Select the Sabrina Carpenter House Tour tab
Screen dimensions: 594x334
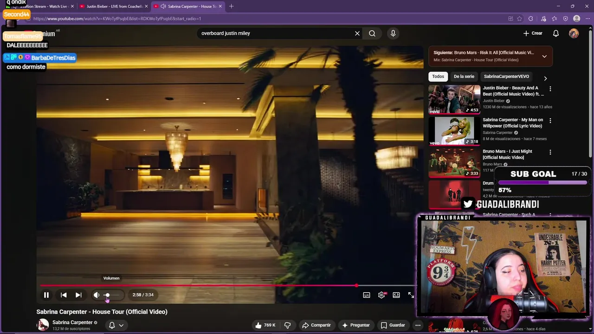(x=188, y=6)
